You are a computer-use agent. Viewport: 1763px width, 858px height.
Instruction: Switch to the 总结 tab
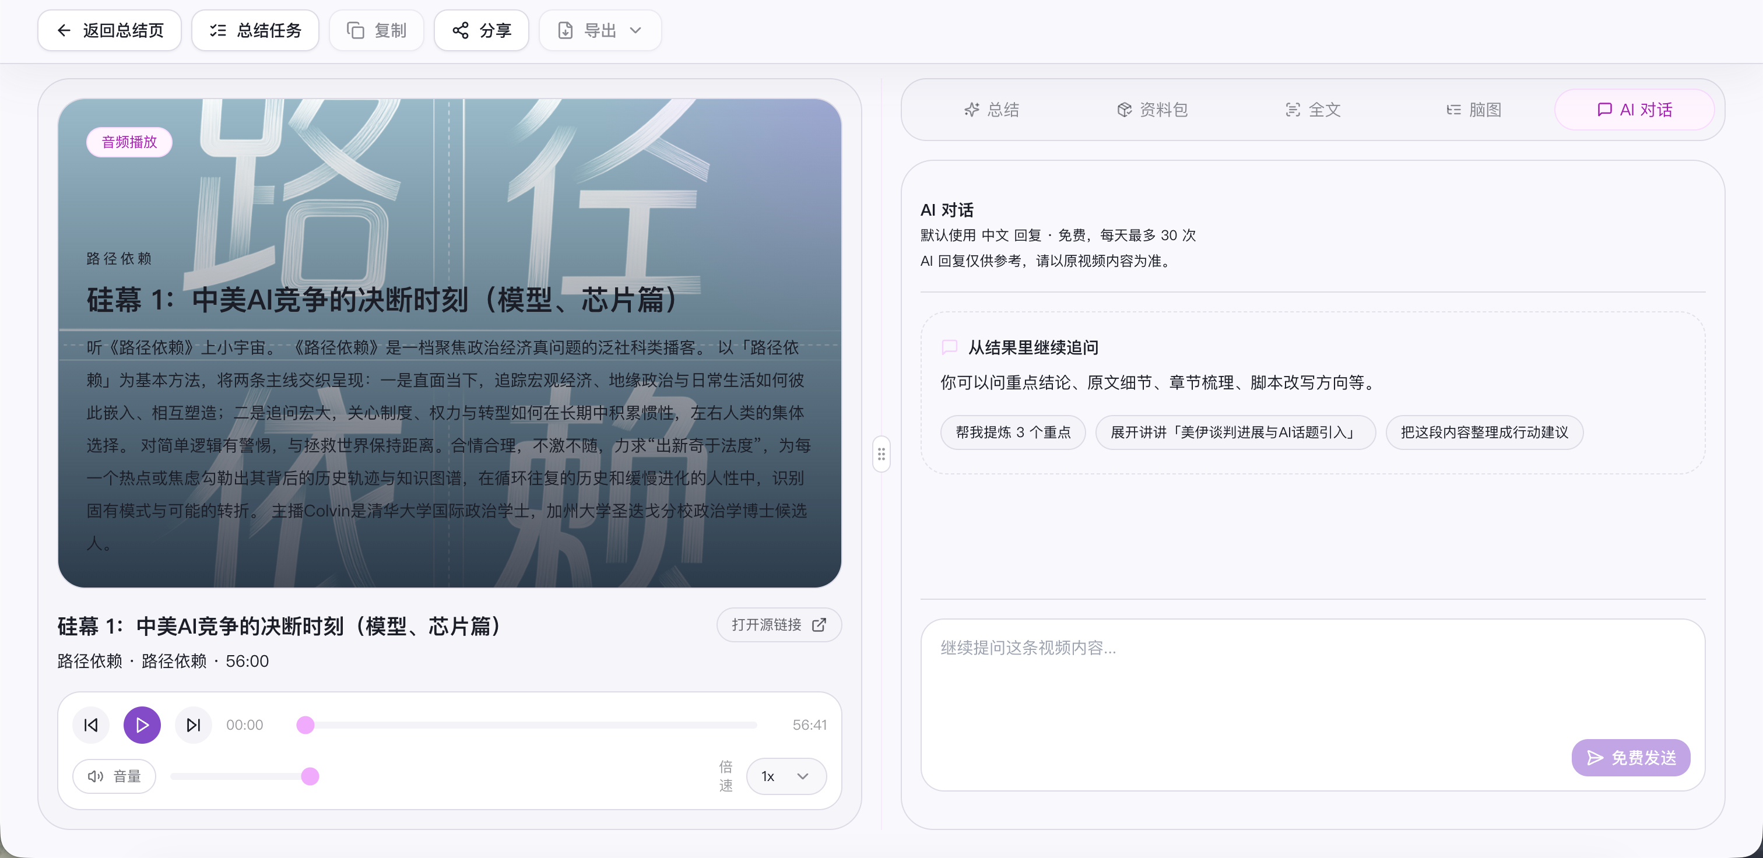coord(992,110)
